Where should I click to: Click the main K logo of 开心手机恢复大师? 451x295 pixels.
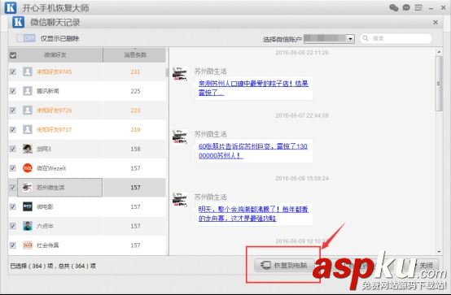tap(11, 8)
